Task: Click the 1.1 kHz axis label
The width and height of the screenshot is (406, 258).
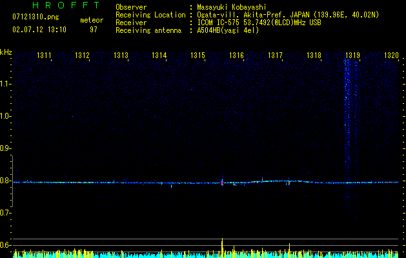Action: pos(5,84)
